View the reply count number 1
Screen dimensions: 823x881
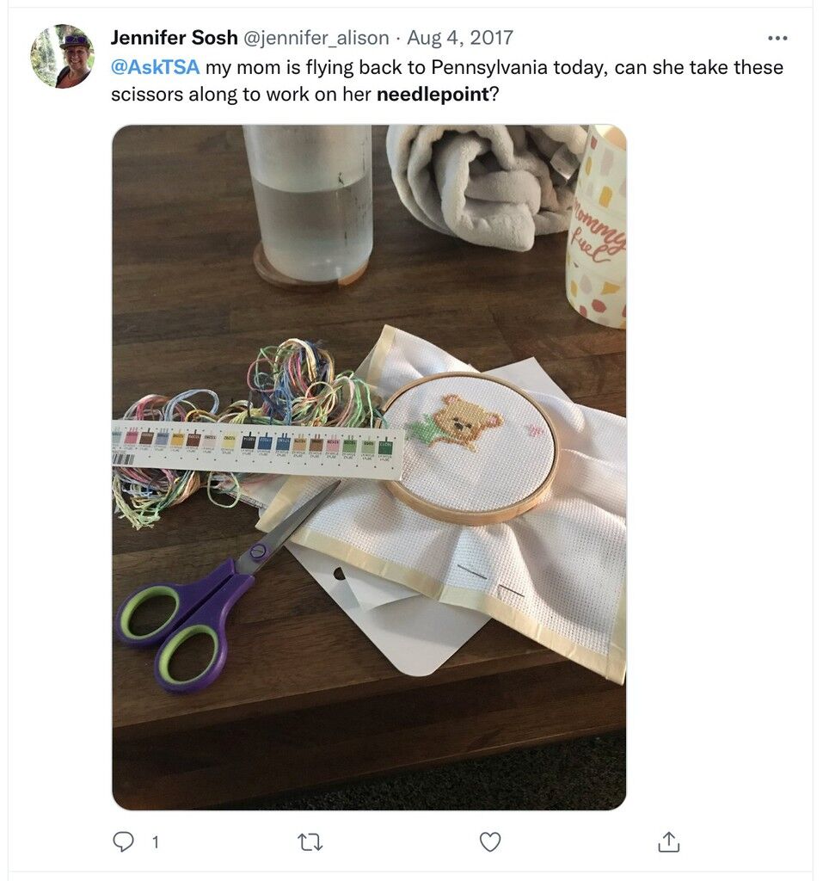(156, 841)
